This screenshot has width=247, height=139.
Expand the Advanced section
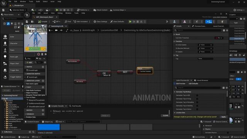[204, 126]
